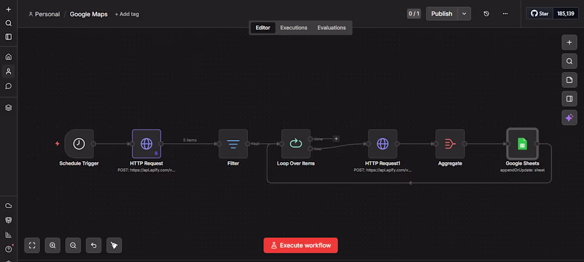Click the Google Maps workflow name
Screen dimensions: 584x262
click(x=89, y=14)
